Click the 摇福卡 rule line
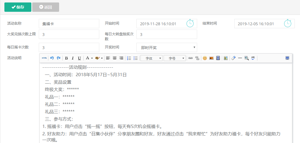The height and width of the screenshot is (143, 300). pyautogui.click(x=102, y=126)
